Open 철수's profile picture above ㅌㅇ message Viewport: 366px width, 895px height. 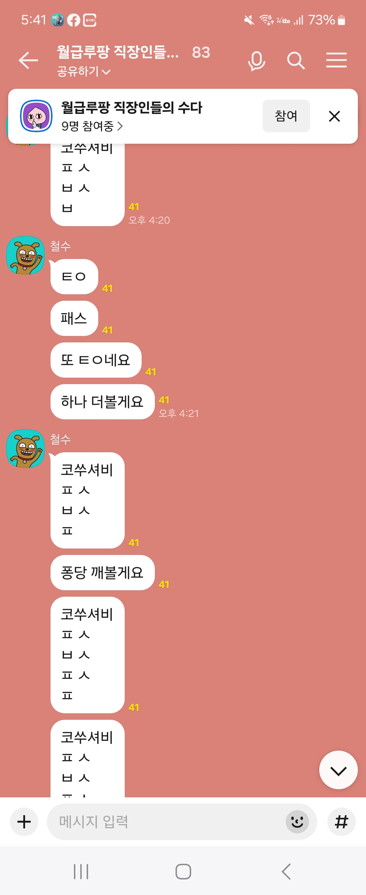(x=25, y=255)
